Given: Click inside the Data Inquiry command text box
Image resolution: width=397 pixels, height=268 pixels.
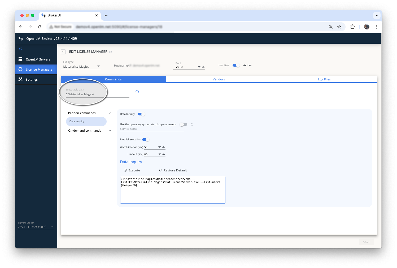Looking at the screenshot, I should pos(172,190).
